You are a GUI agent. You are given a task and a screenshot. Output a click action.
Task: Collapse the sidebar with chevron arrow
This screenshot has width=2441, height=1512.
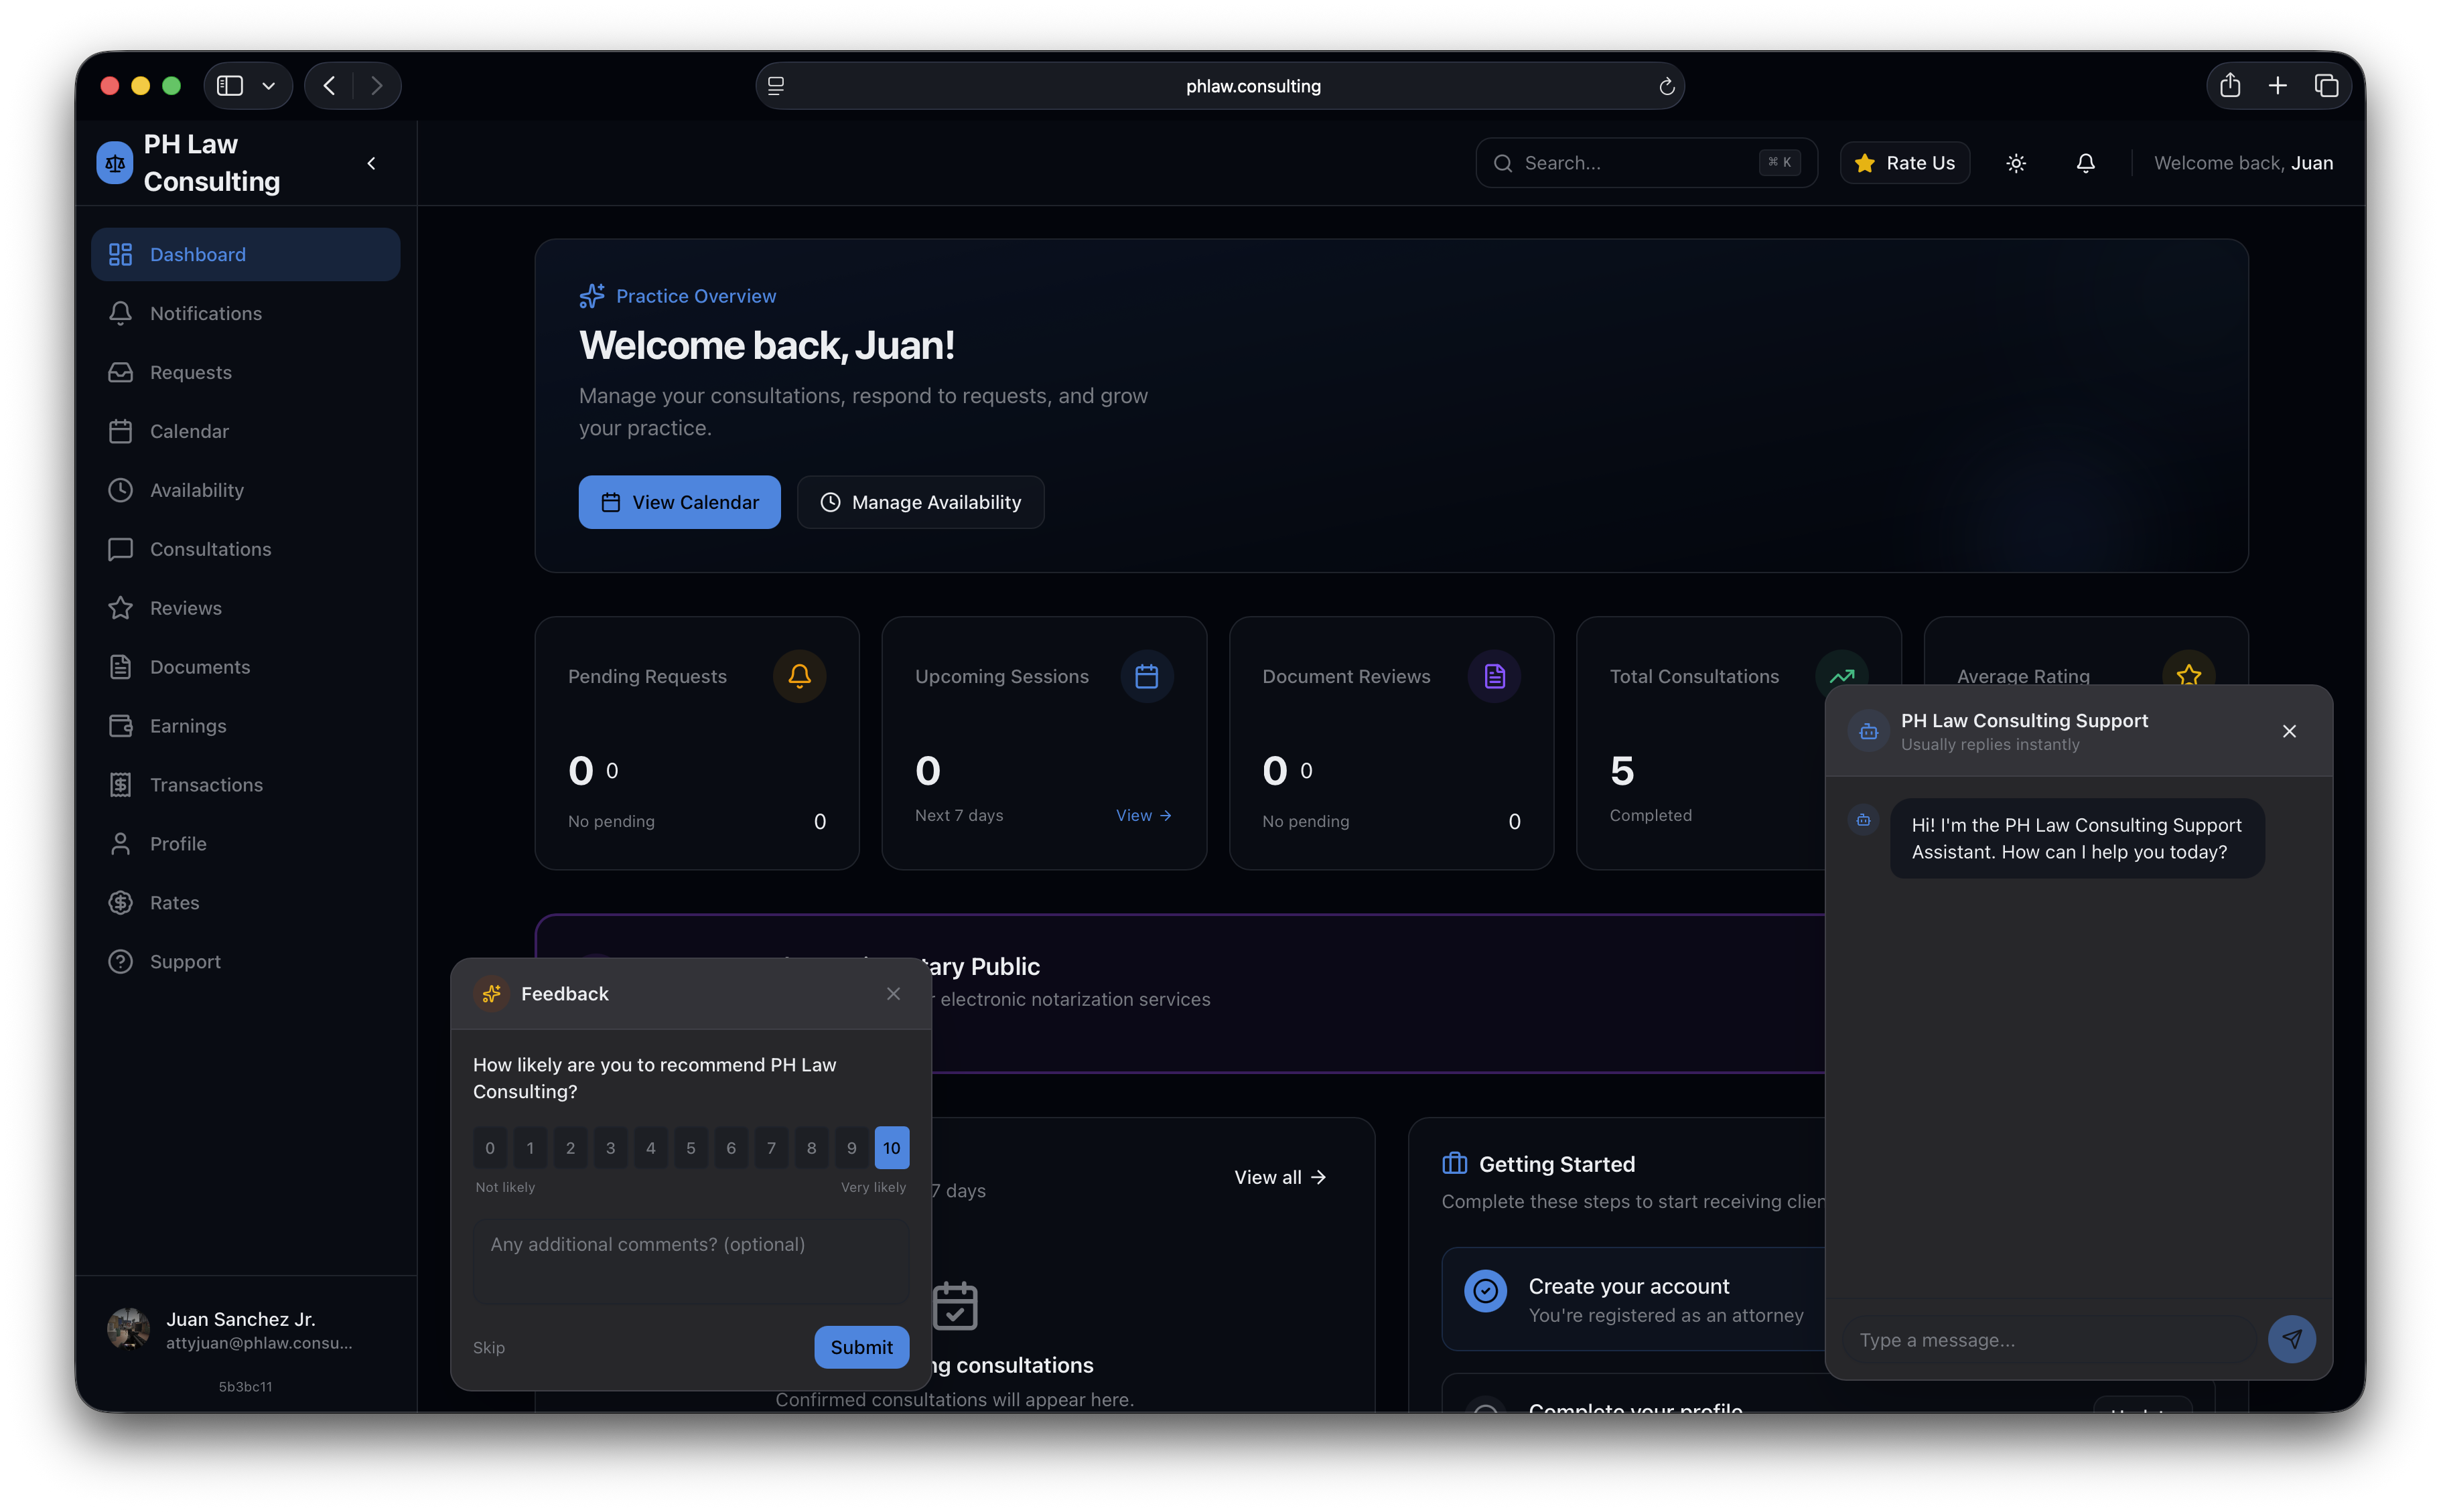371,163
